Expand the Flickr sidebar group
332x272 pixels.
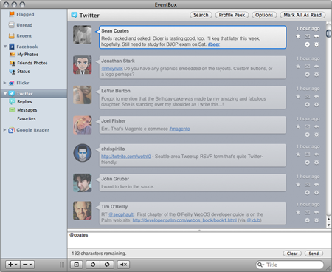tap(5, 83)
